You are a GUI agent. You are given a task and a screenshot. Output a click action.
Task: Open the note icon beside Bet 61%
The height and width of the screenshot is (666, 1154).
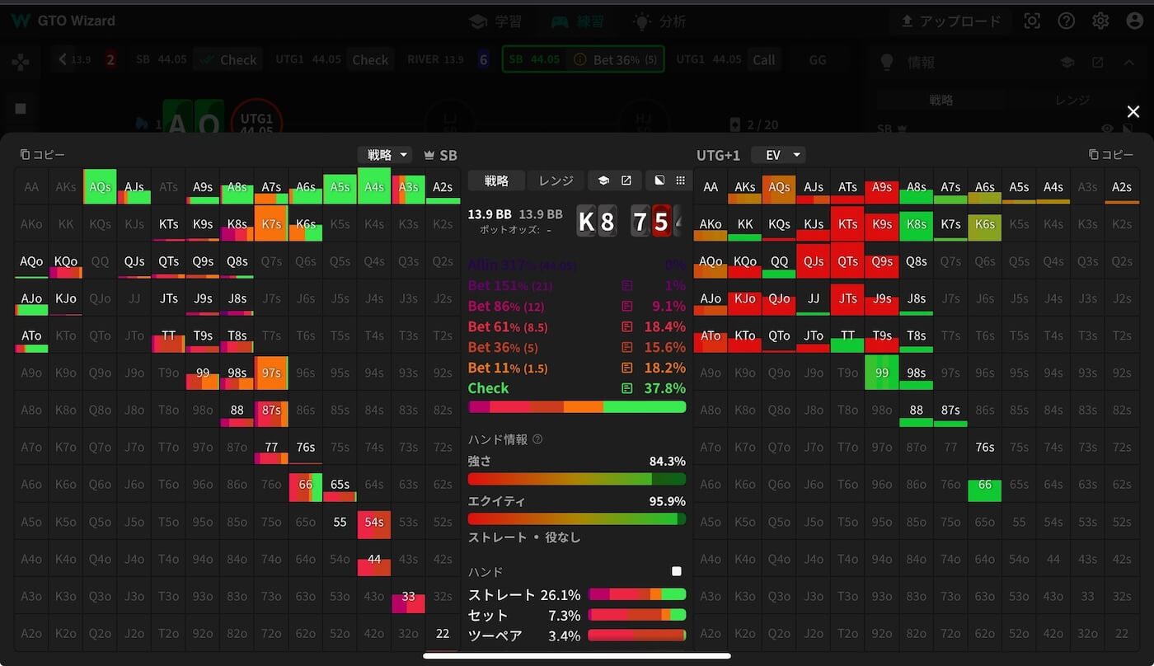coord(626,326)
